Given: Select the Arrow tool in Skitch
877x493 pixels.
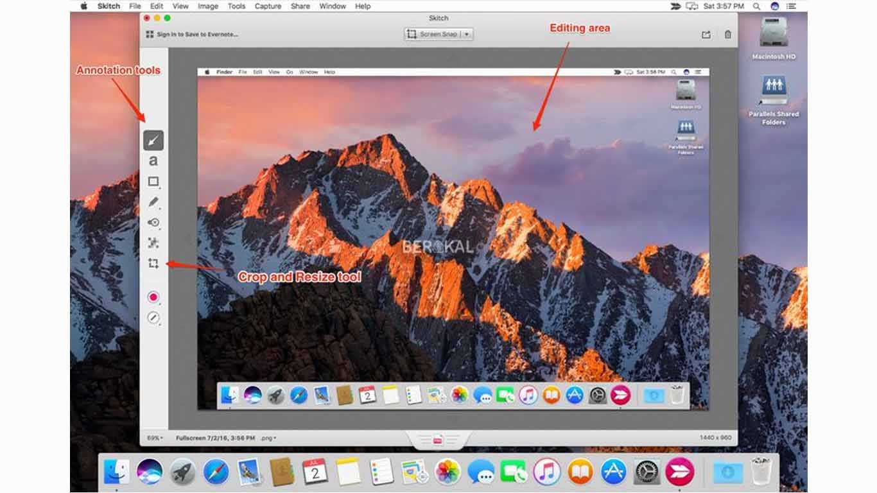Looking at the screenshot, I should [x=153, y=140].
